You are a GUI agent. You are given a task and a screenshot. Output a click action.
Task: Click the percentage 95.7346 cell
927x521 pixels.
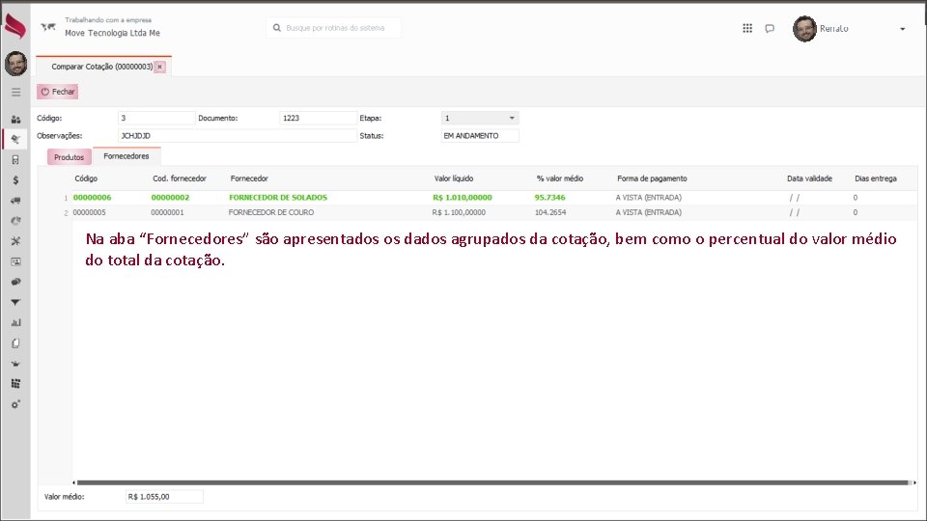click(549, 197)
